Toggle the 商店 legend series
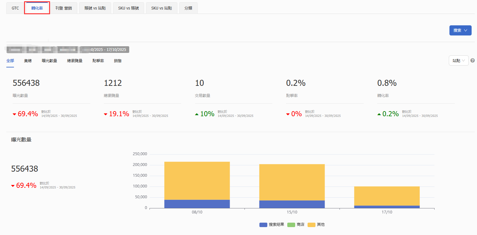The width and height of the screenshot is (477, 235). 296,225
